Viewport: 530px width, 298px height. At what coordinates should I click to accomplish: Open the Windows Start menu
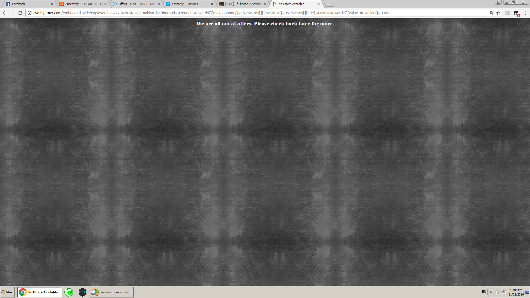pos(8,292)
